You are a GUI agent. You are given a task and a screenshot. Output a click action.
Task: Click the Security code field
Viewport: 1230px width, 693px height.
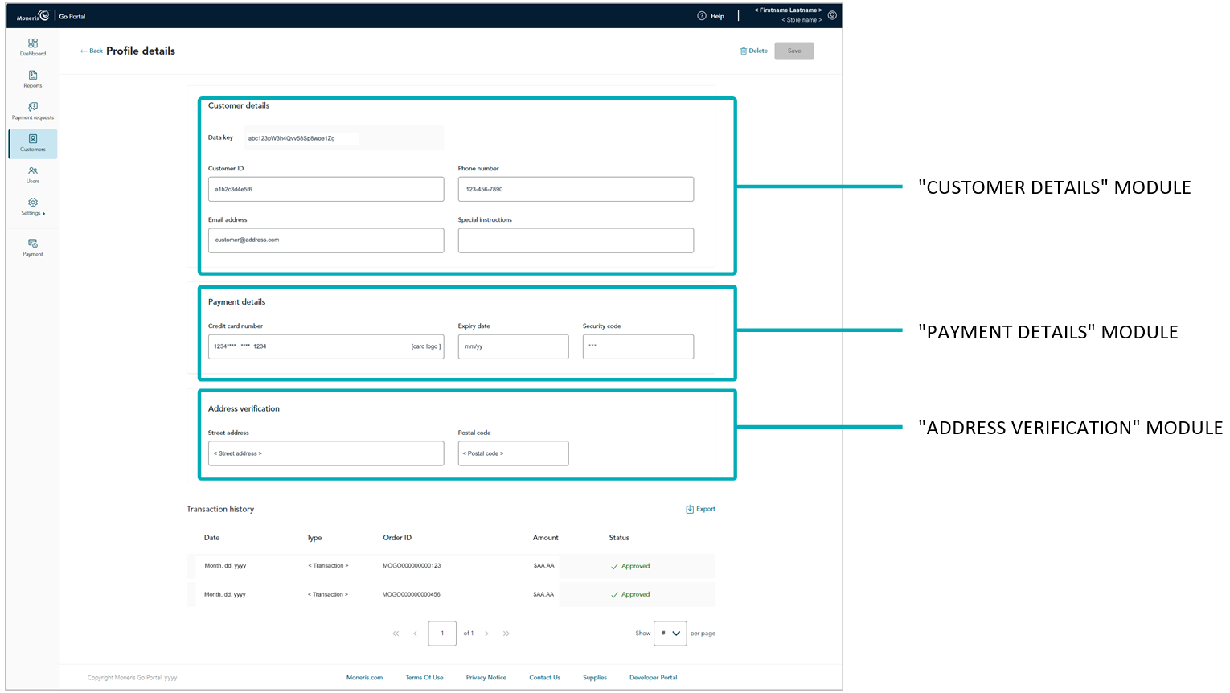pos(638,346)
